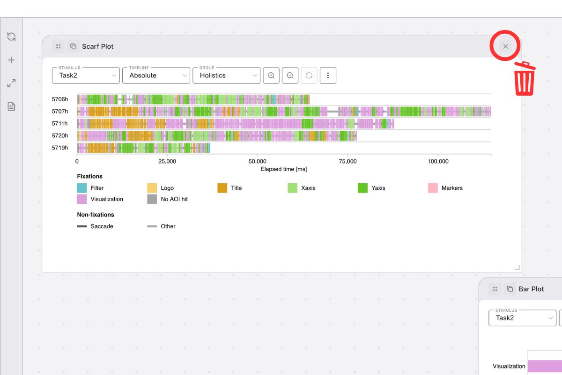
Task: Open the Timeline dropdown showing Absolute
Action: coord(156,75)
